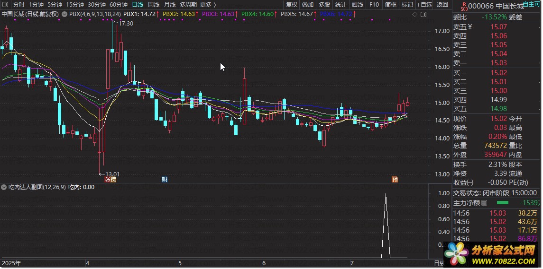Image resolution: width=543 pixels, height=269 pixels.
Task: Click the diamond icon at chart header
Action: pyautogui.click(x=414, y=14)
